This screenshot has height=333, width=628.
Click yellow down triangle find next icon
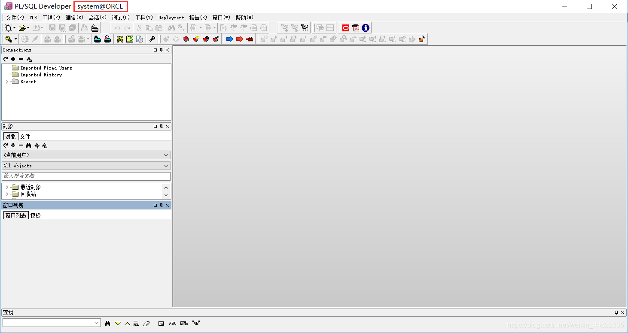pos(118,323)
